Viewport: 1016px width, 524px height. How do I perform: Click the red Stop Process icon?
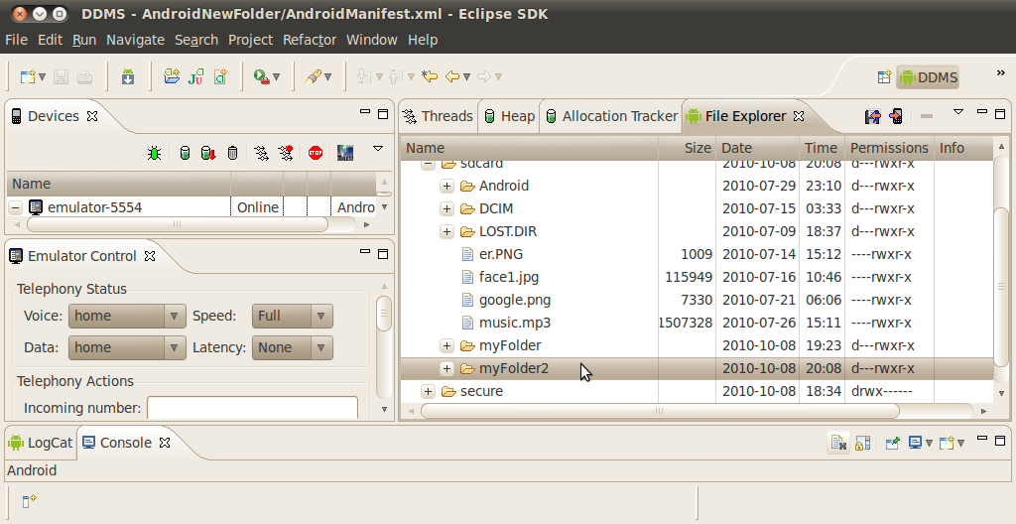point(316,153)
